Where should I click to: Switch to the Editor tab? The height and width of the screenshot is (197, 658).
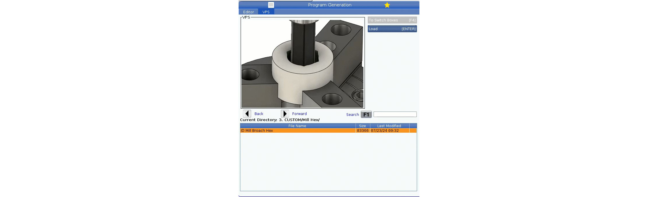point(248,12)
